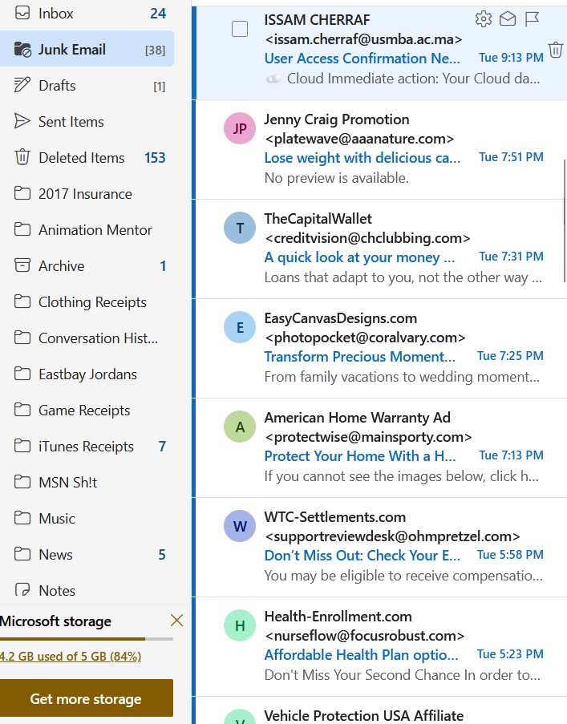Select the T avatar of TheCapitalWallet email
This screenshot has height=724, width=567.
(x=240, y=228)
